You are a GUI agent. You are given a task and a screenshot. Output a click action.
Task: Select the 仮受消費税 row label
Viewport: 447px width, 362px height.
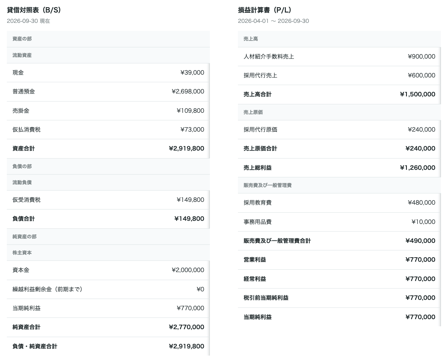(x=26, y=200)
